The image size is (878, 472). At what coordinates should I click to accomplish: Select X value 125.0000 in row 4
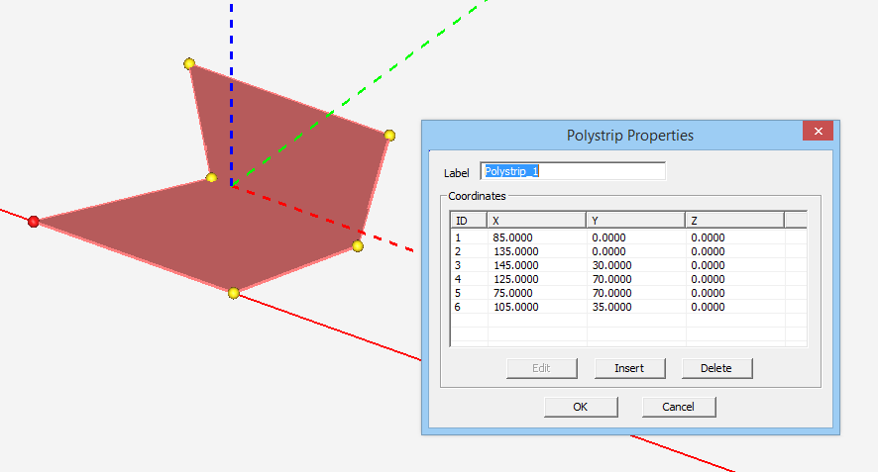click(x=515, y=279)
